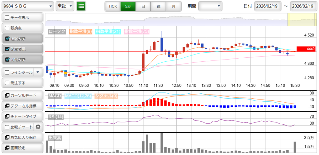Click the yellow order marker on chart
Image resolution: width=319 pixels, height=155 pixels.
65,73
